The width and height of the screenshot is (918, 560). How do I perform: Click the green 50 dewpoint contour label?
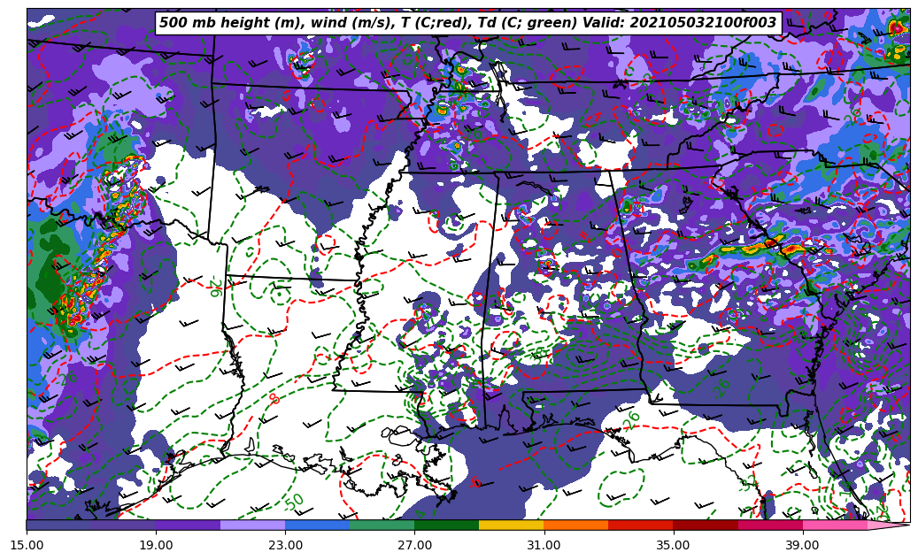[x=295, y=502]
